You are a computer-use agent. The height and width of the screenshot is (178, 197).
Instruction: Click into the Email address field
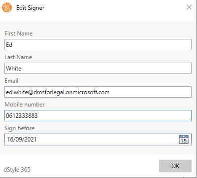(98, 92)
